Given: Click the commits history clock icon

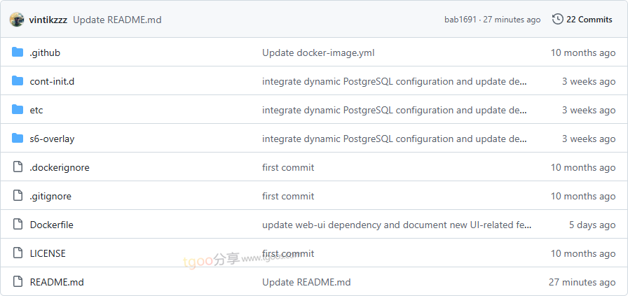Looking at the screenshot, I should (x=558, y=20).
